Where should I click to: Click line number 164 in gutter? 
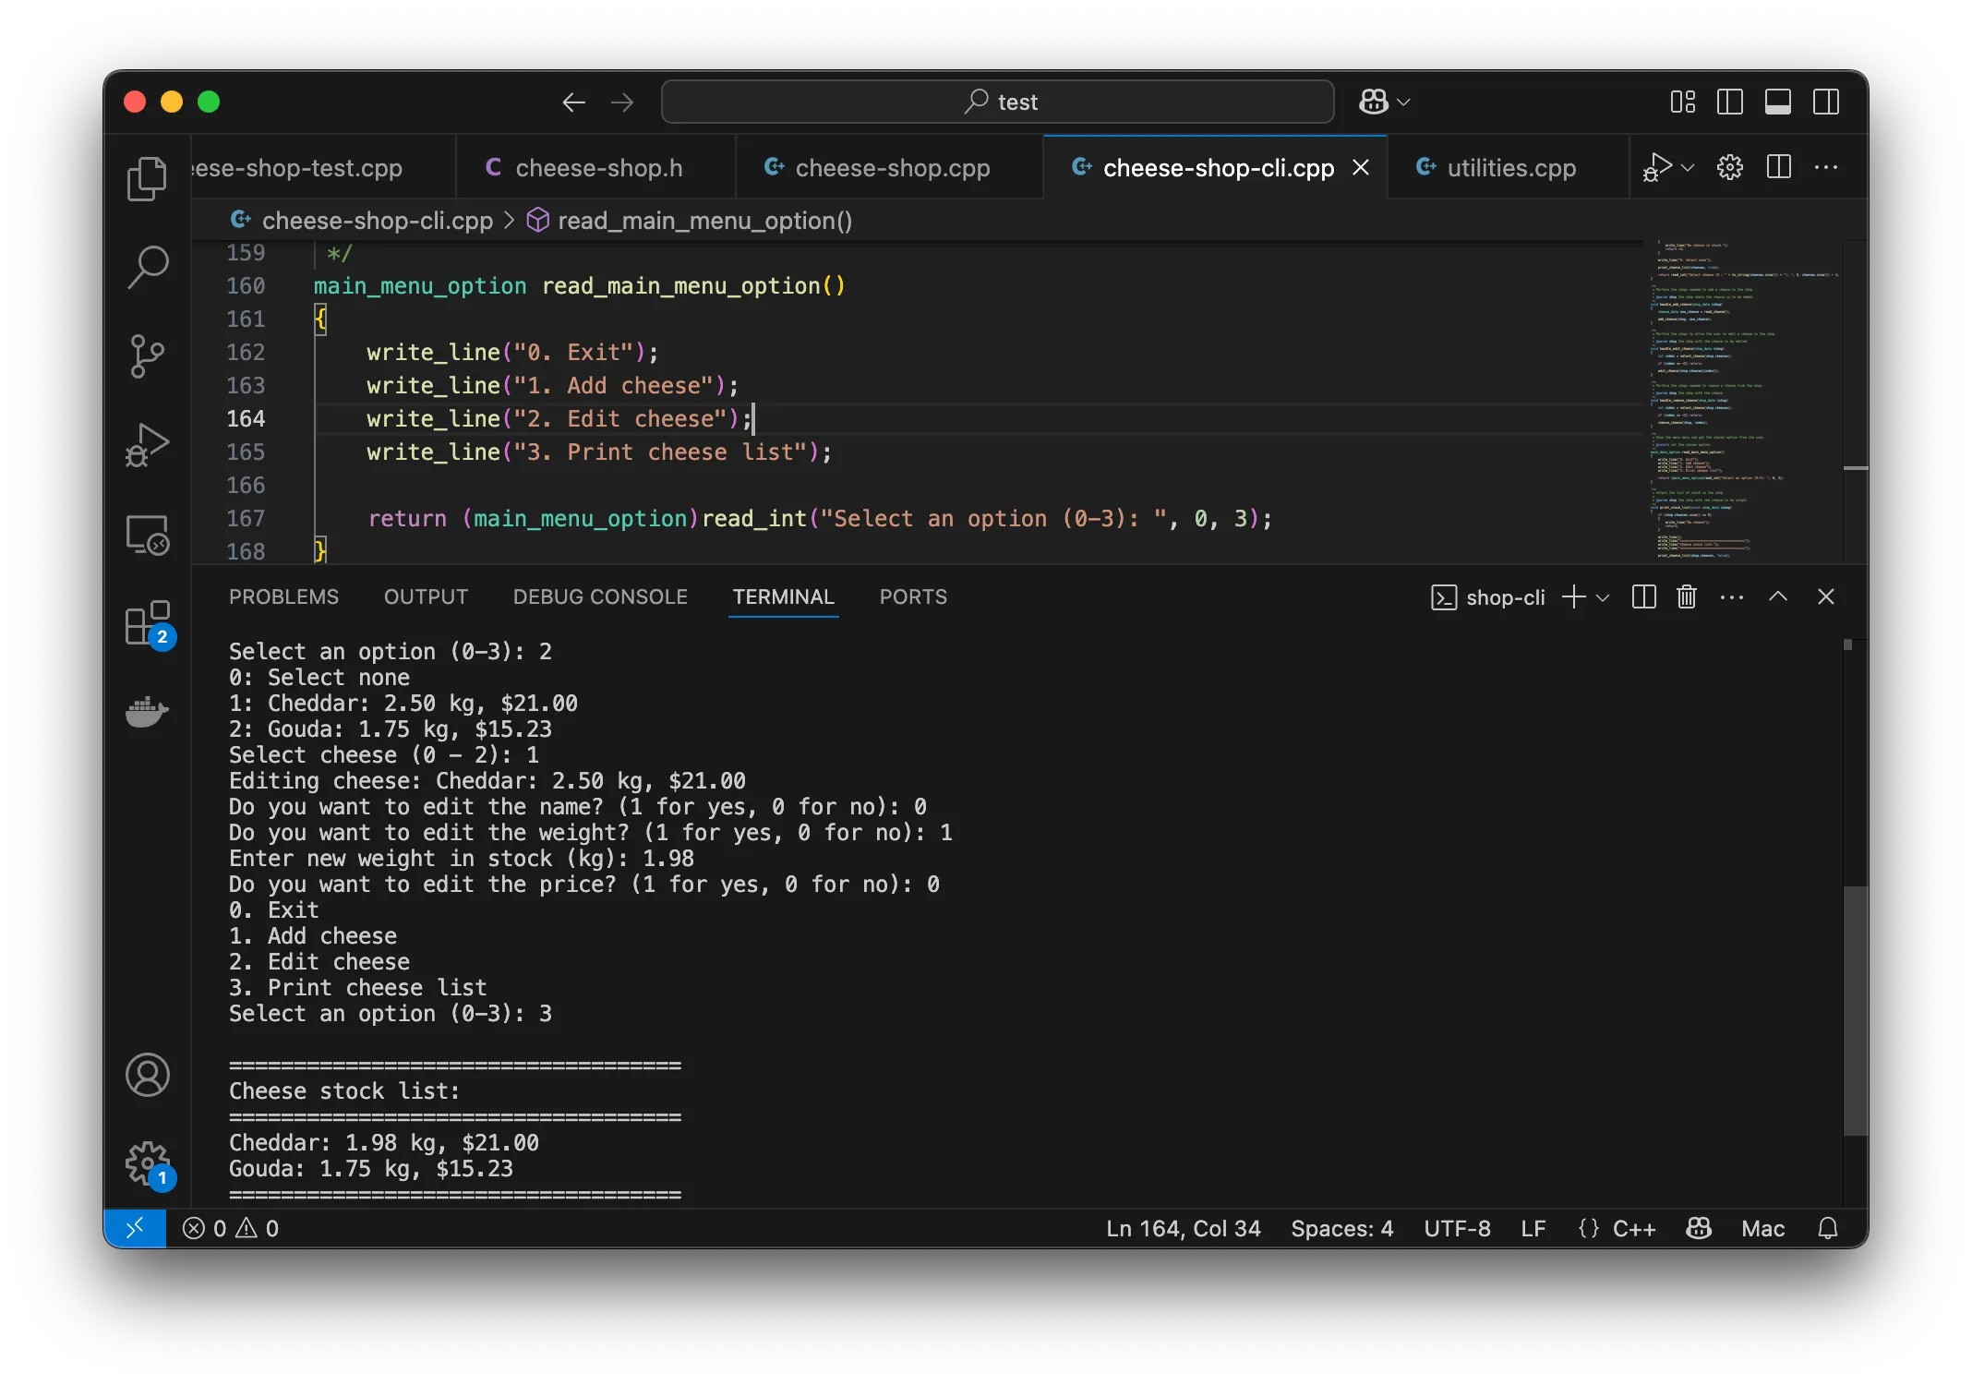pos(246,419)
